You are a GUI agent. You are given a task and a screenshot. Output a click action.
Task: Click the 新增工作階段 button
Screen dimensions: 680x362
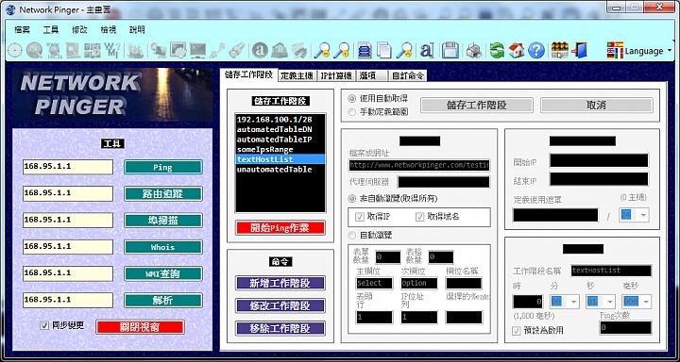[280, 283]
